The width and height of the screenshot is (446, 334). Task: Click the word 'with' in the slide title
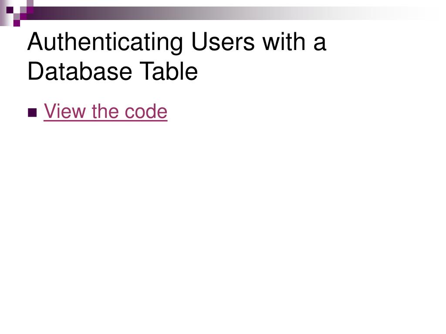[x=284, y=41]
